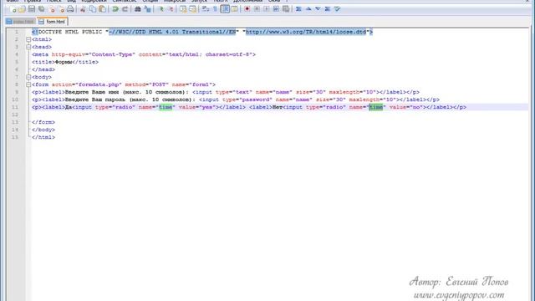Click the 'formdata.php' action value
Viewport: 535px width, 301px height.
pyautogui.click(x=99, y=84)
